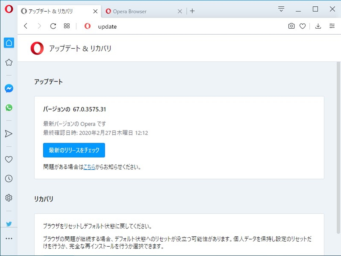Open Twitter from the sidebar
The width and height of the screenshot is (341, 256).
pyautogui.click(x=9, y=224)
